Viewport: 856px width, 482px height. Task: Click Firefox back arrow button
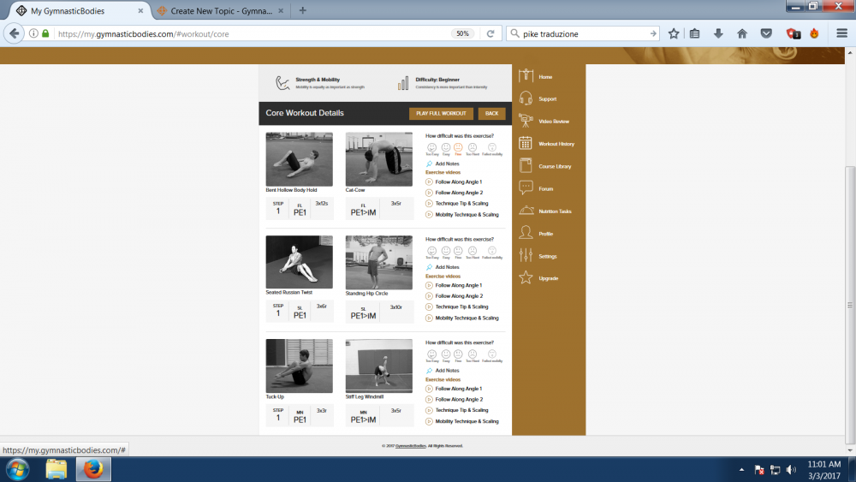(x=15, y=33)
